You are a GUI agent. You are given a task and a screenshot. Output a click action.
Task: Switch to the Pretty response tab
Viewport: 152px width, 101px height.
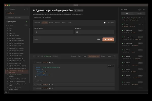85,56
